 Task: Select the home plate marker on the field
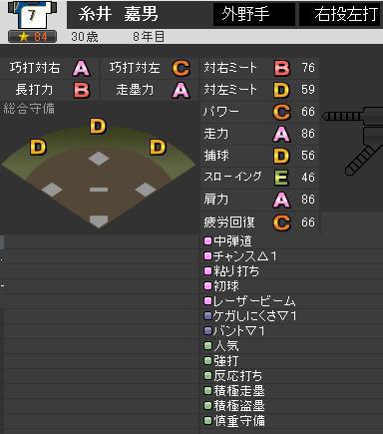point(99,220)
